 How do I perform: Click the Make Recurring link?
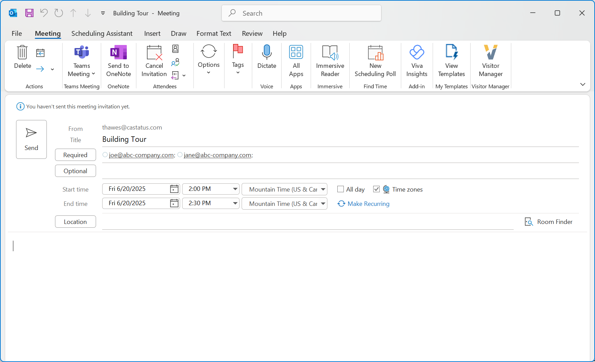368,203
